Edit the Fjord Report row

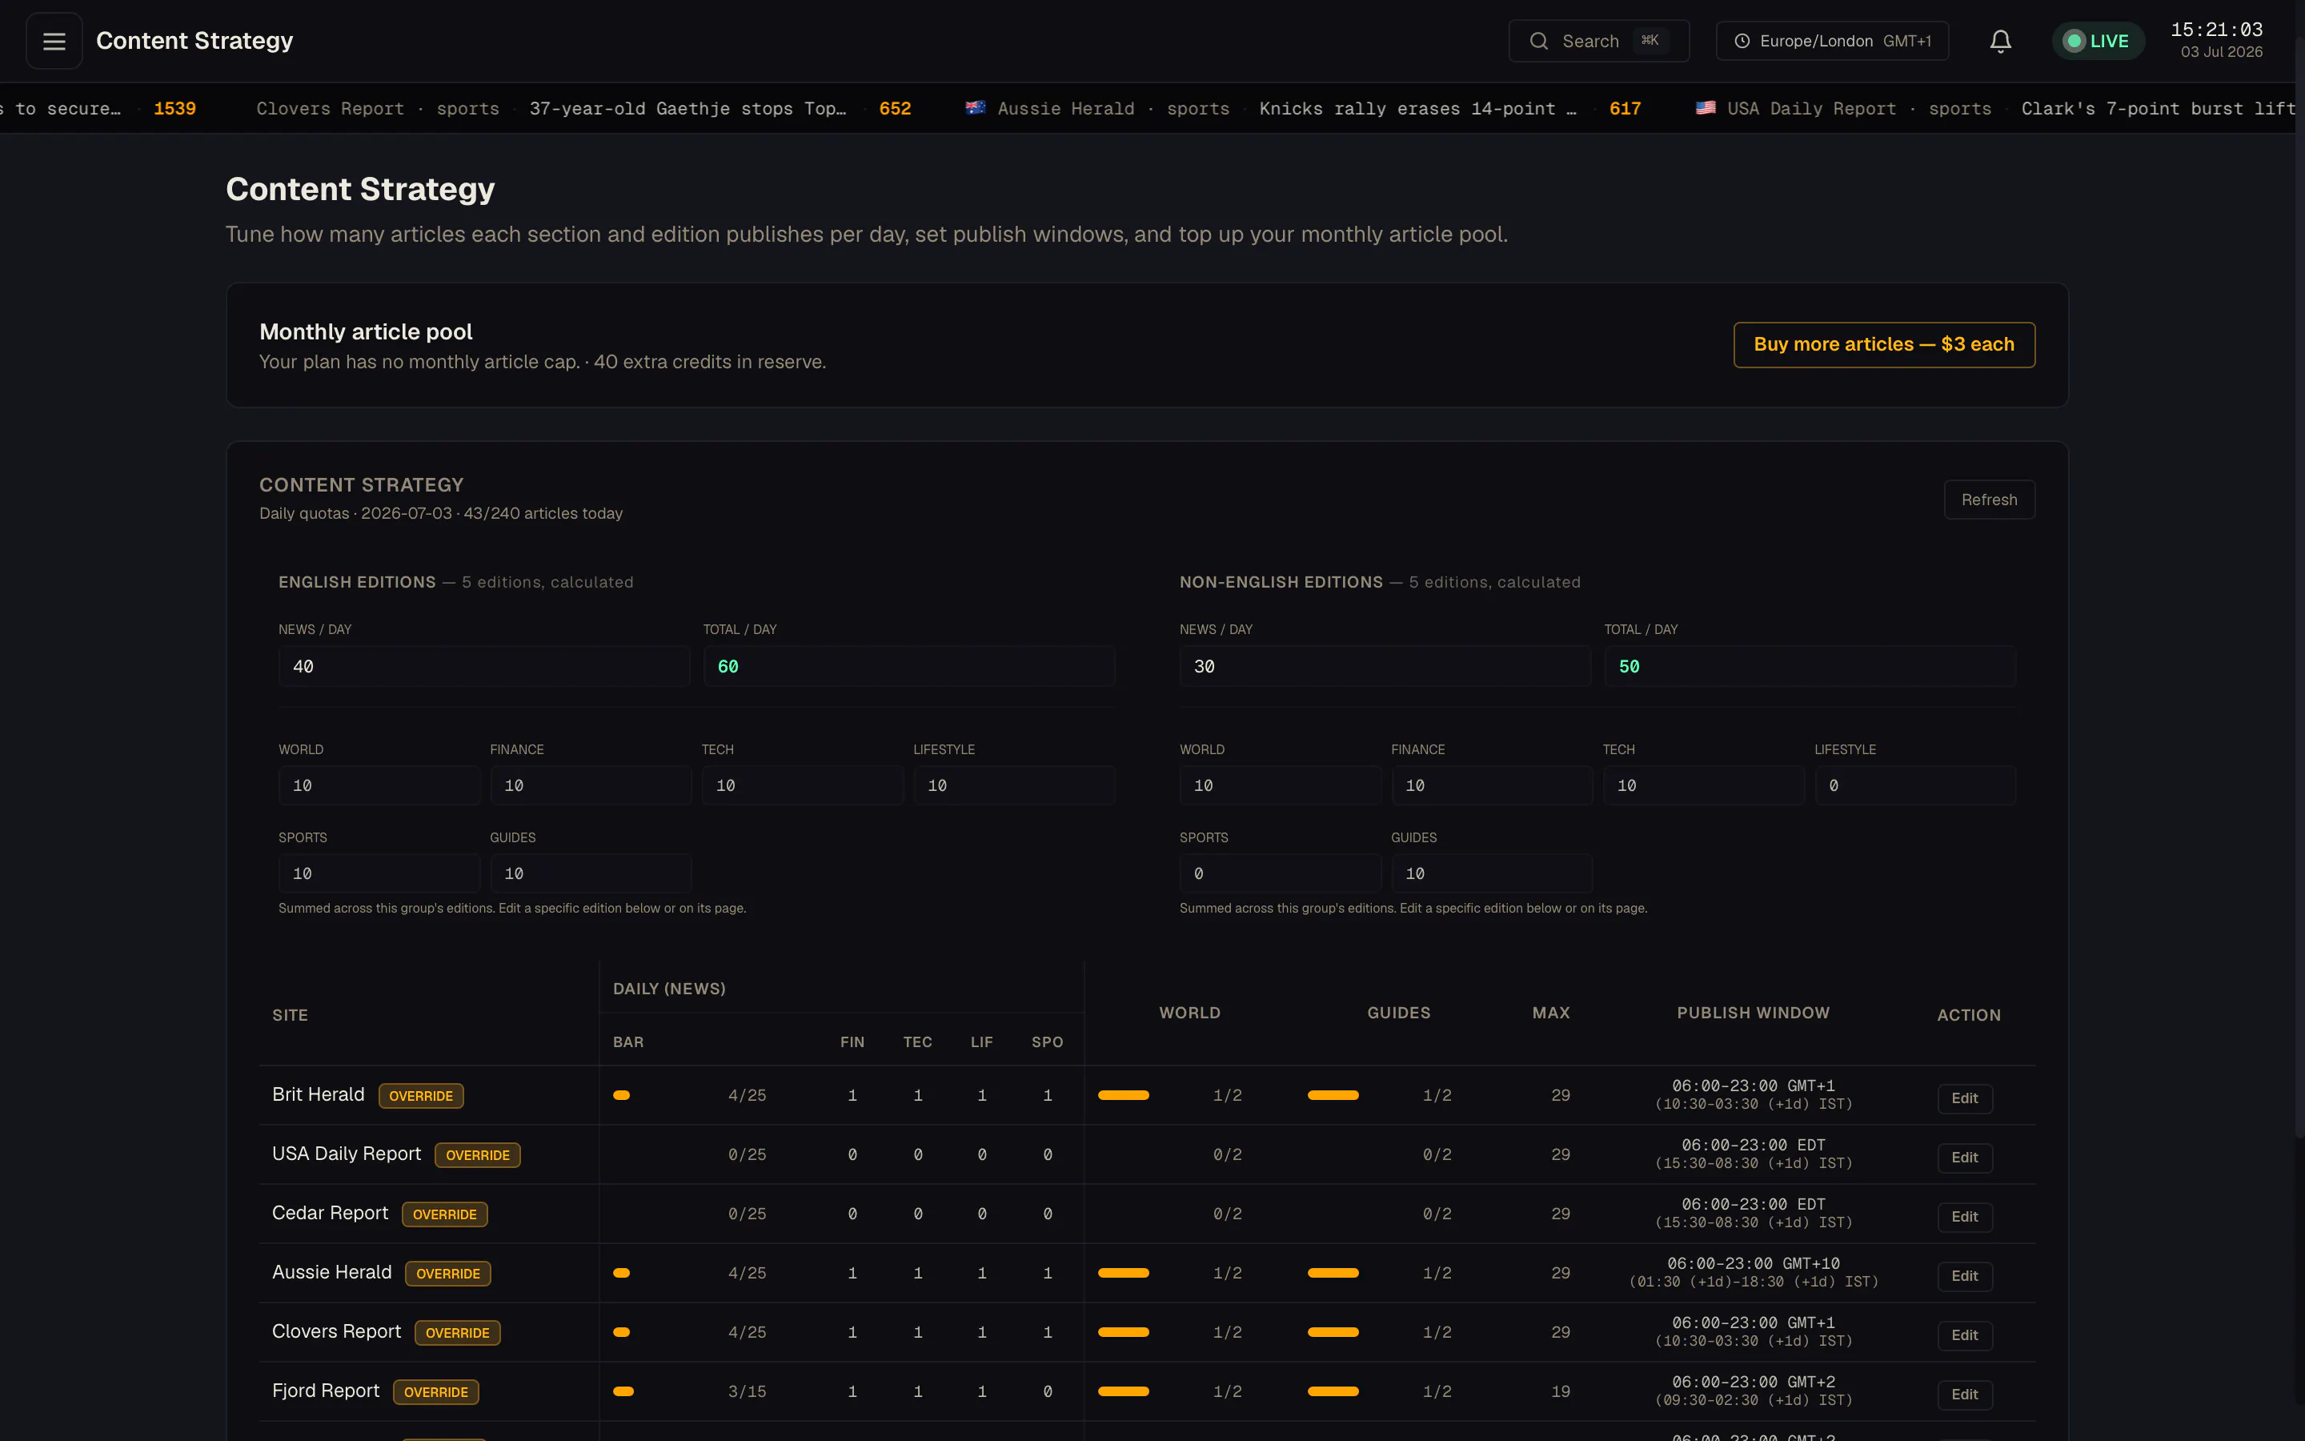(x=1964, y=1395)
